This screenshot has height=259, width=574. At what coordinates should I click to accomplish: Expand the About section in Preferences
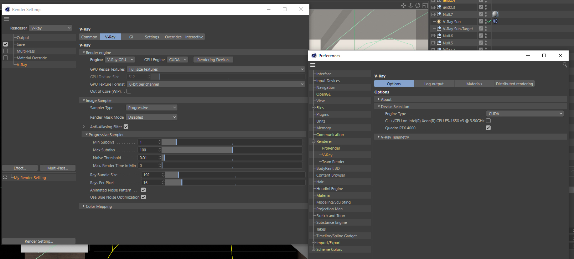[x=378, y=99]
